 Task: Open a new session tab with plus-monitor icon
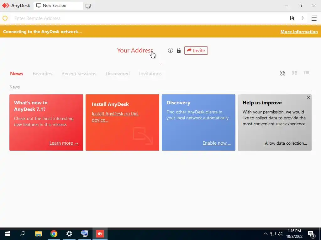88,6
